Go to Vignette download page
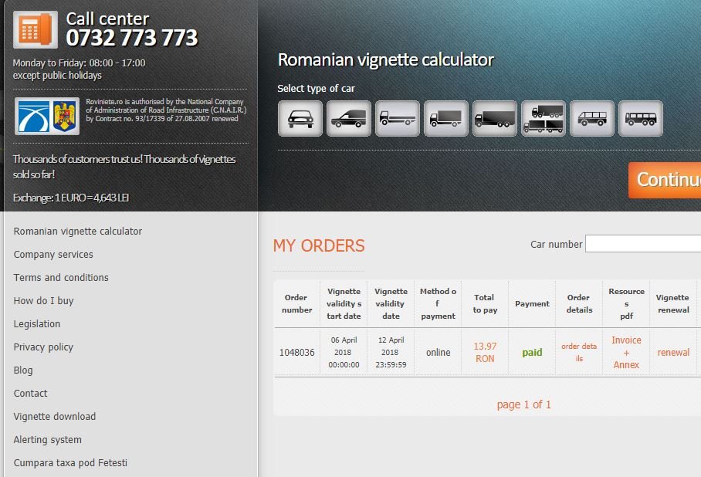This screenshot has width=701, height=477. click(x=55, y=416)
